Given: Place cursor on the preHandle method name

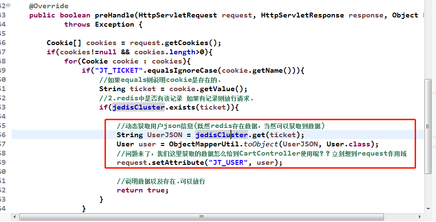Looking at the screenshot, I should tap(115, 15).
